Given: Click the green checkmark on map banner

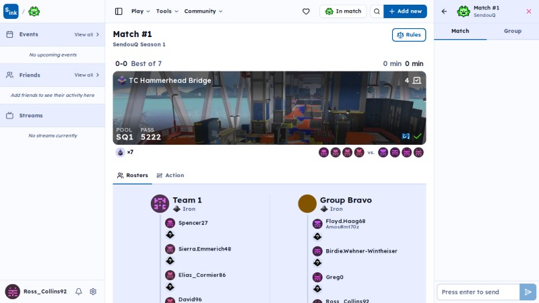Looking at the screenshot, I should [418, 137].
